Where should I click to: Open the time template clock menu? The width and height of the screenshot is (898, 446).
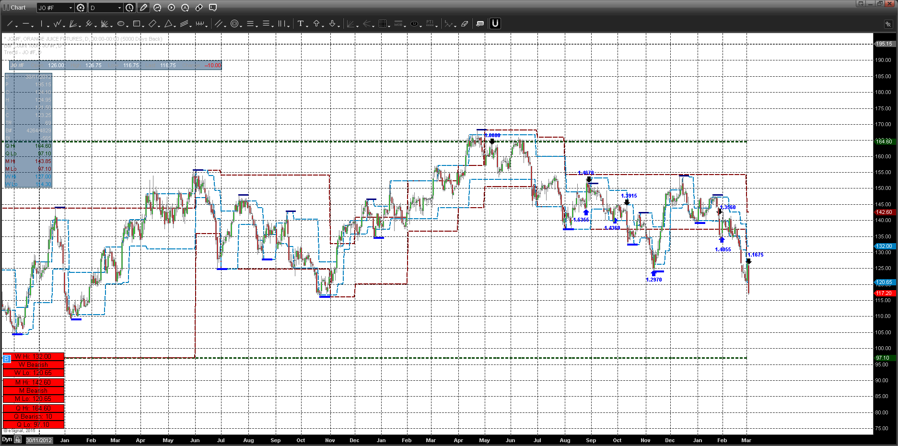pyautogui.click(x=129, y=8)
